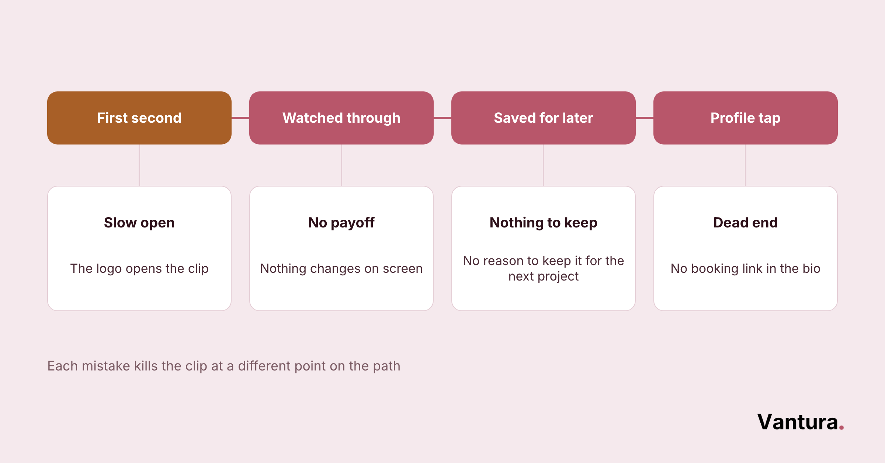Click 'No reason to keep it' description
Viewport: 885px width, 463px height.
[544, 268]
